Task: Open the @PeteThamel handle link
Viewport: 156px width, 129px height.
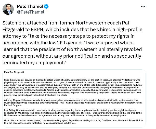Action: coord(30,12)
